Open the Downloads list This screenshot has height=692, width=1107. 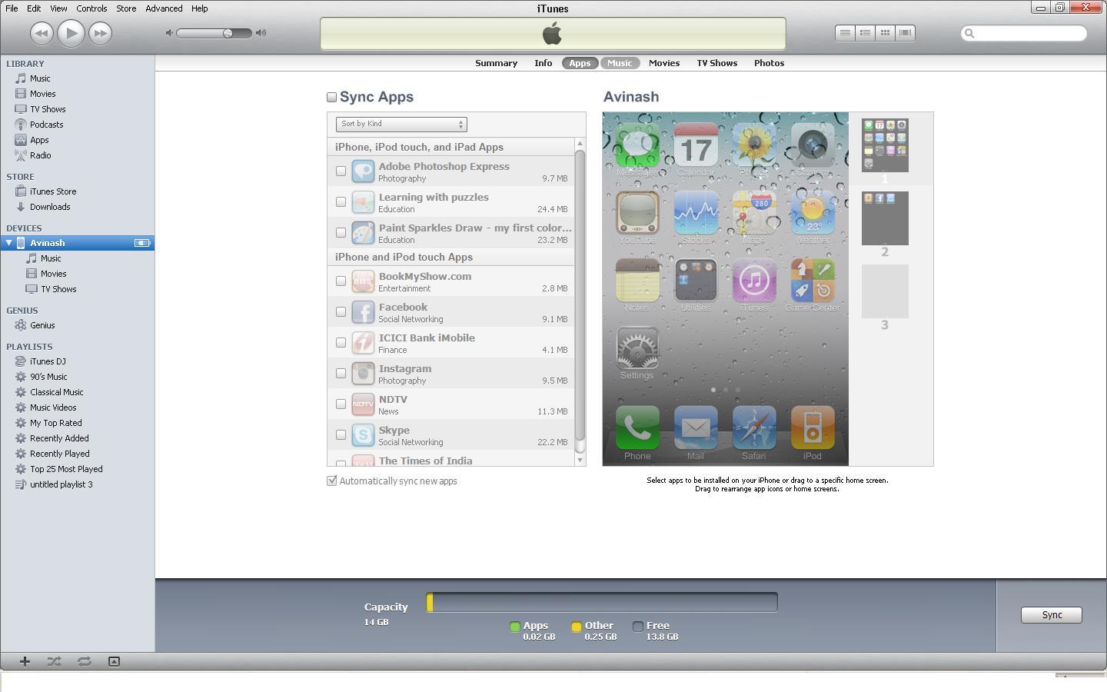coord(50,207)
